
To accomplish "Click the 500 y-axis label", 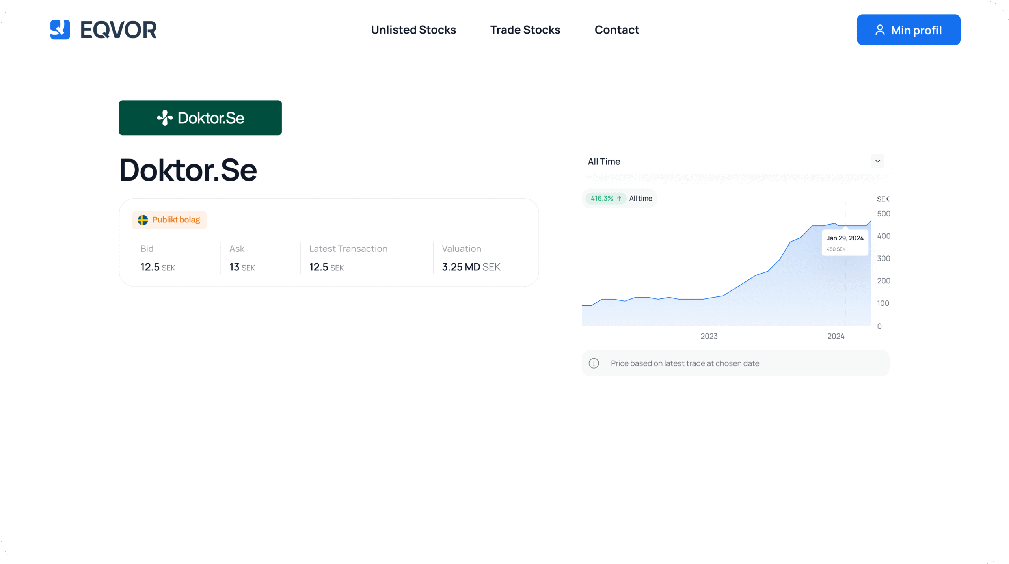I will coord(884,214).
